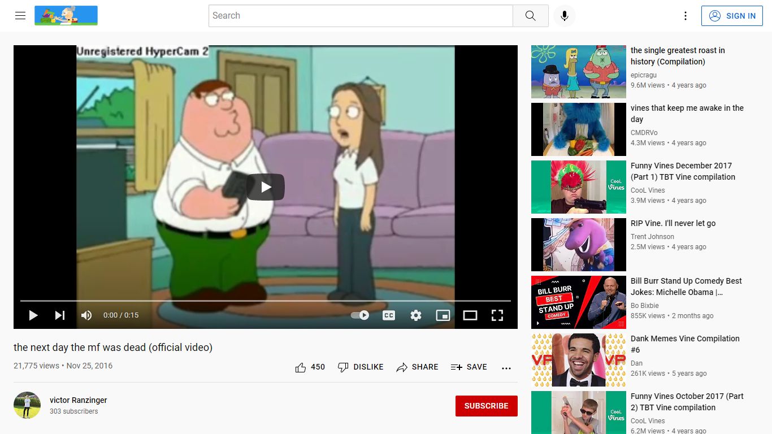Open Funny Vines October 2017 thumbnail
Screen dimensions: 772x434
579,413
